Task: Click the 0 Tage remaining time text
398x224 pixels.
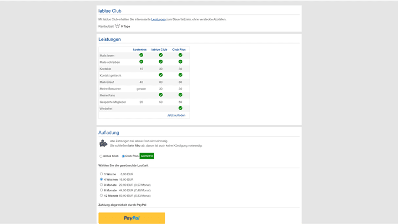Action: 125,27
